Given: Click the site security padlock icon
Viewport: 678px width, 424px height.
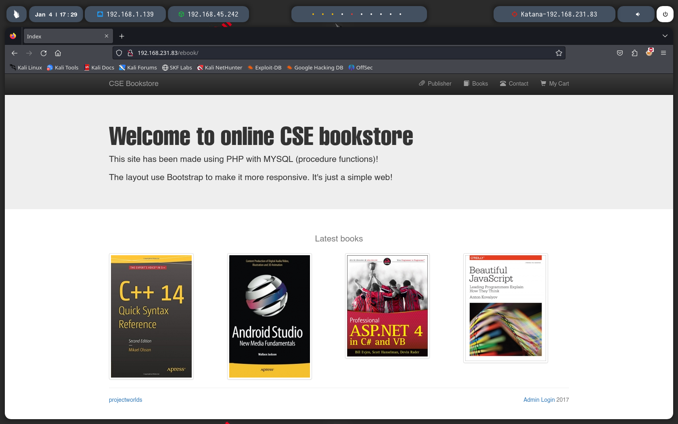Looking at the screenshot, I should (130, 53).
